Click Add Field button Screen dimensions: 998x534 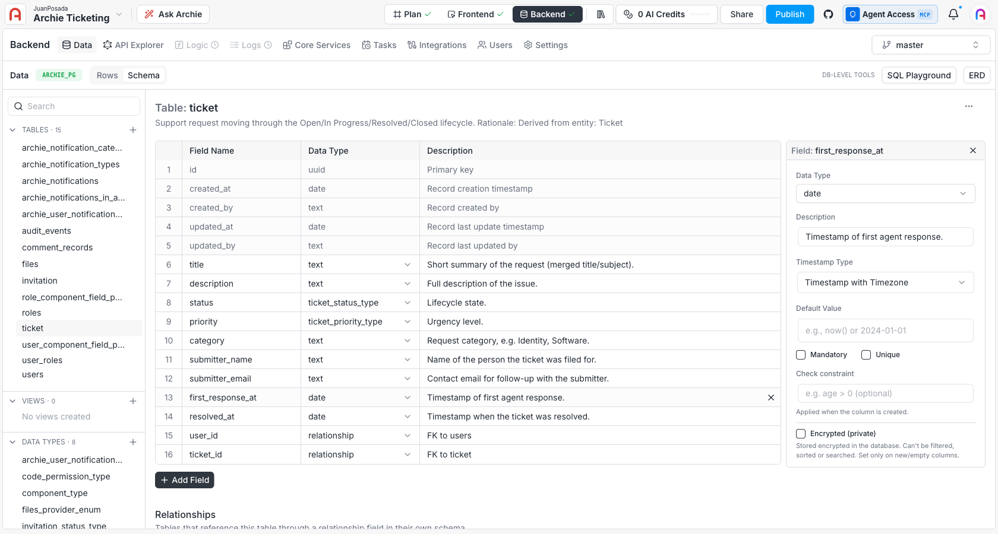point(185,480)
